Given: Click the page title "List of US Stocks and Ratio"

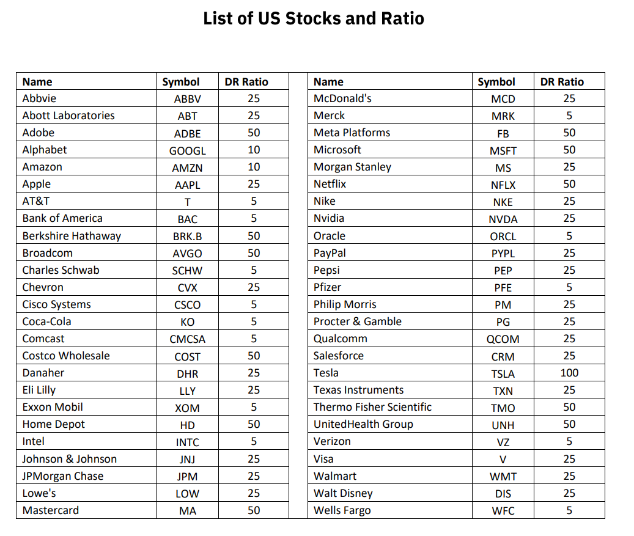Looking at the screenshot, I should 314,19.
